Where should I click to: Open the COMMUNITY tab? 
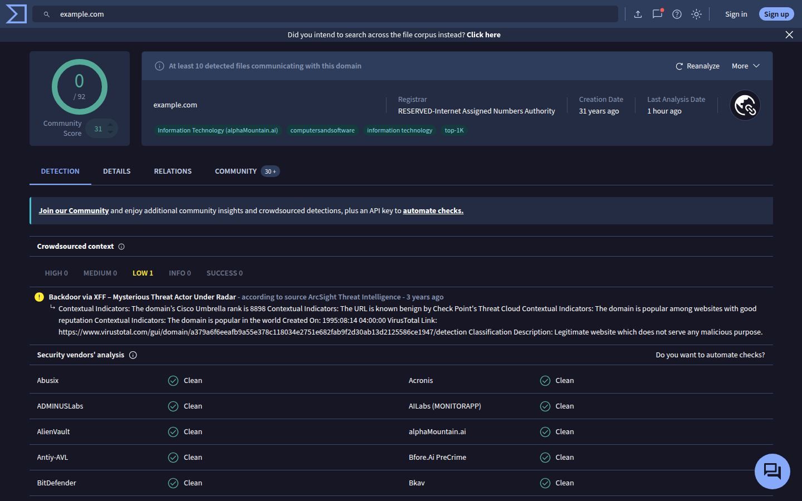point(247,171)
